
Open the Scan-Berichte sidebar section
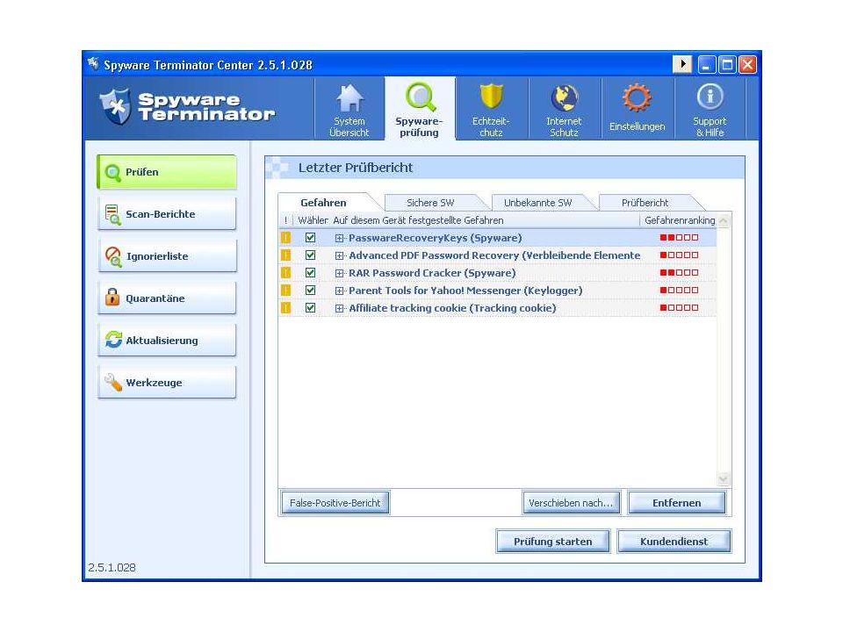[167, 214]
